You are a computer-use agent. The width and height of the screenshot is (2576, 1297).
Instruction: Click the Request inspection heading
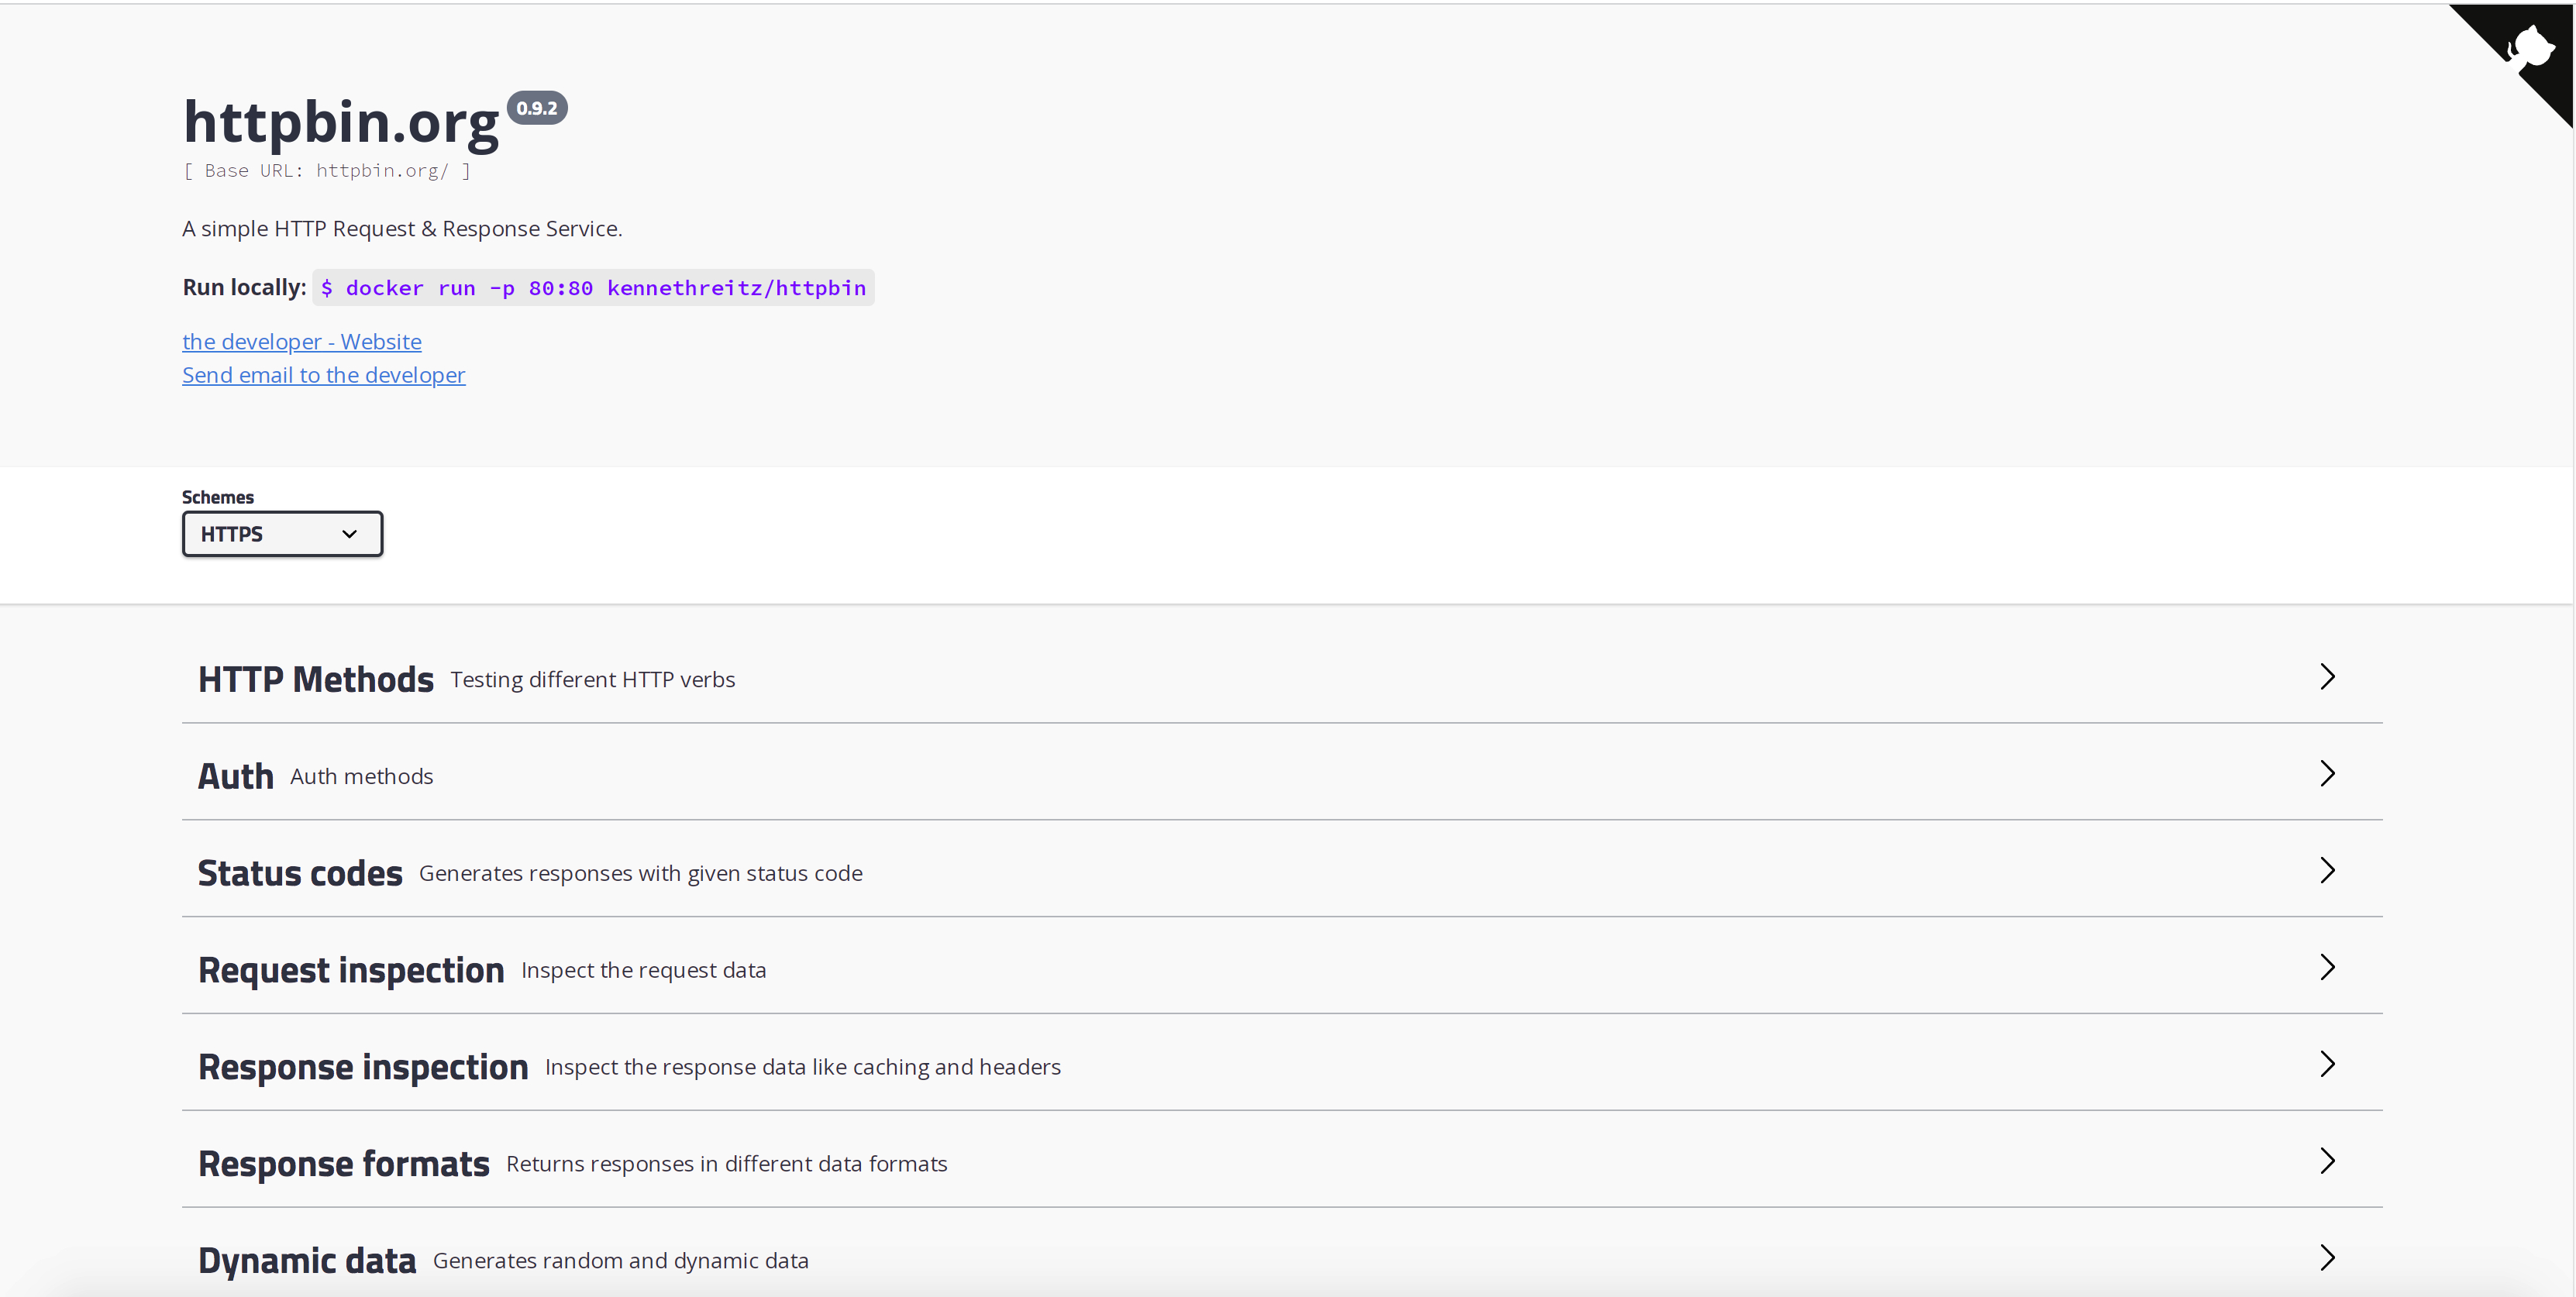pyautogui.click(x=350, y=971)
